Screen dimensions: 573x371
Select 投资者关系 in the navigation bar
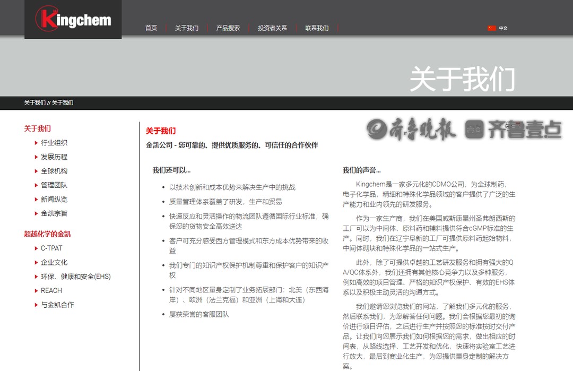[x=272, y=28]
